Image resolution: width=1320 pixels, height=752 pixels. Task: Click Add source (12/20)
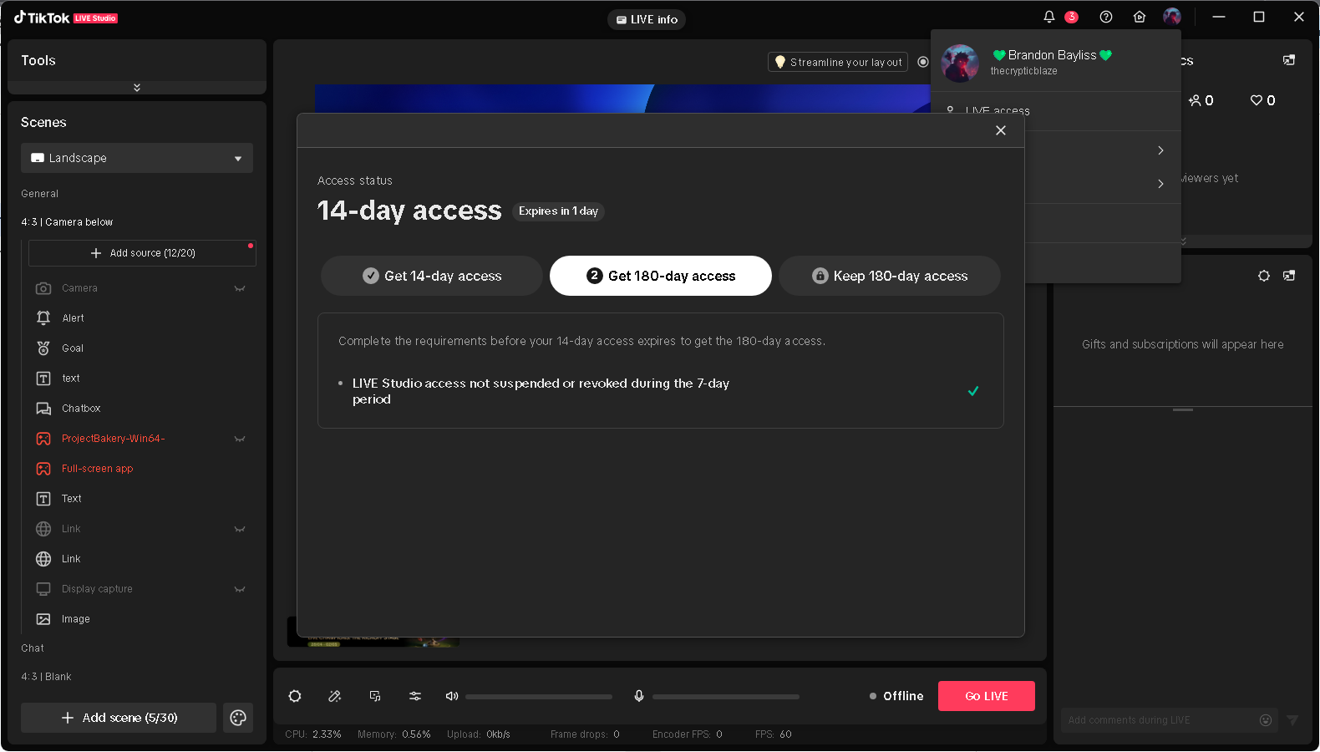[x=142, y=253]
